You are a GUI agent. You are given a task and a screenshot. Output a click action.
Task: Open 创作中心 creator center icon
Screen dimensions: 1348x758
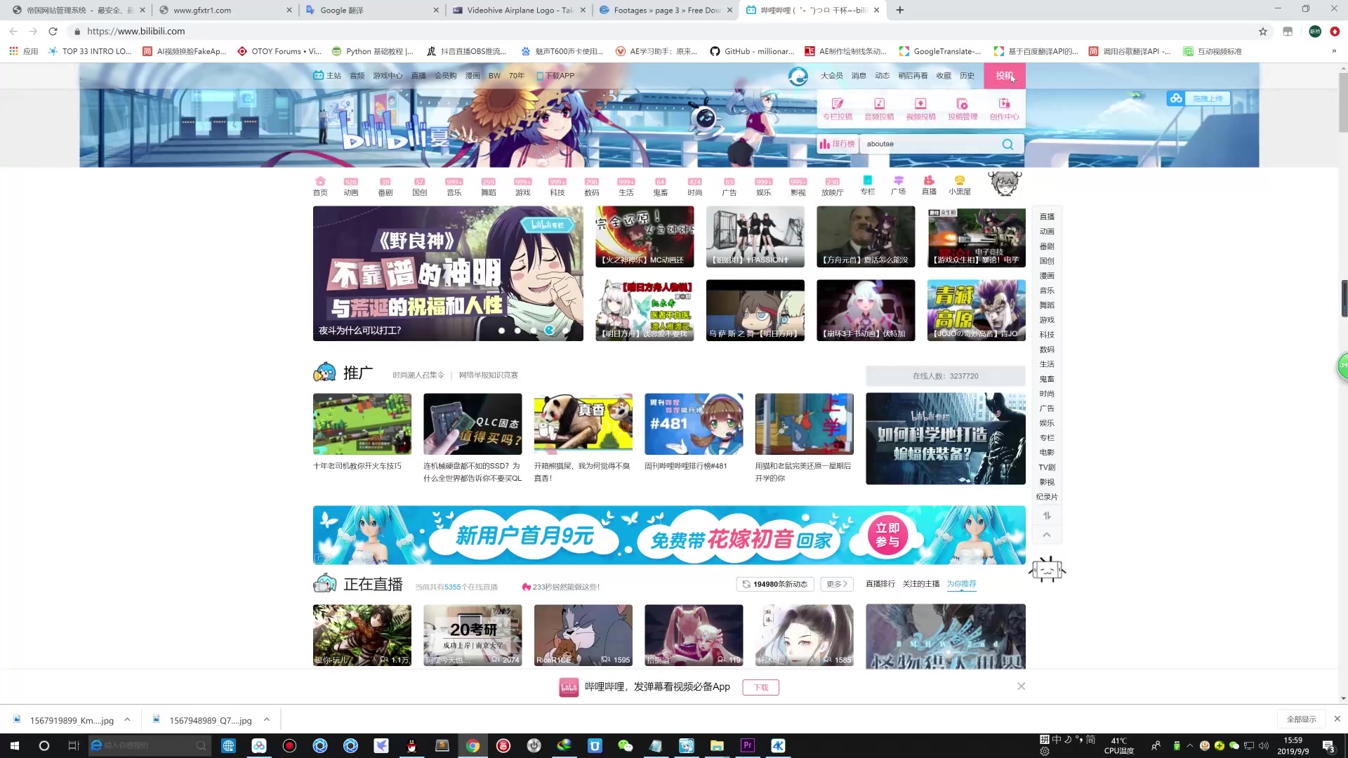(x=1004, y=104)
